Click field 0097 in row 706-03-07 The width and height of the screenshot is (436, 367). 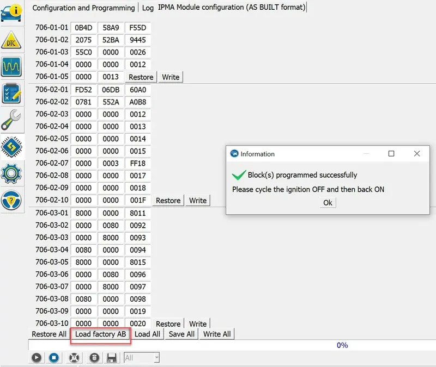tap(138, 287)
